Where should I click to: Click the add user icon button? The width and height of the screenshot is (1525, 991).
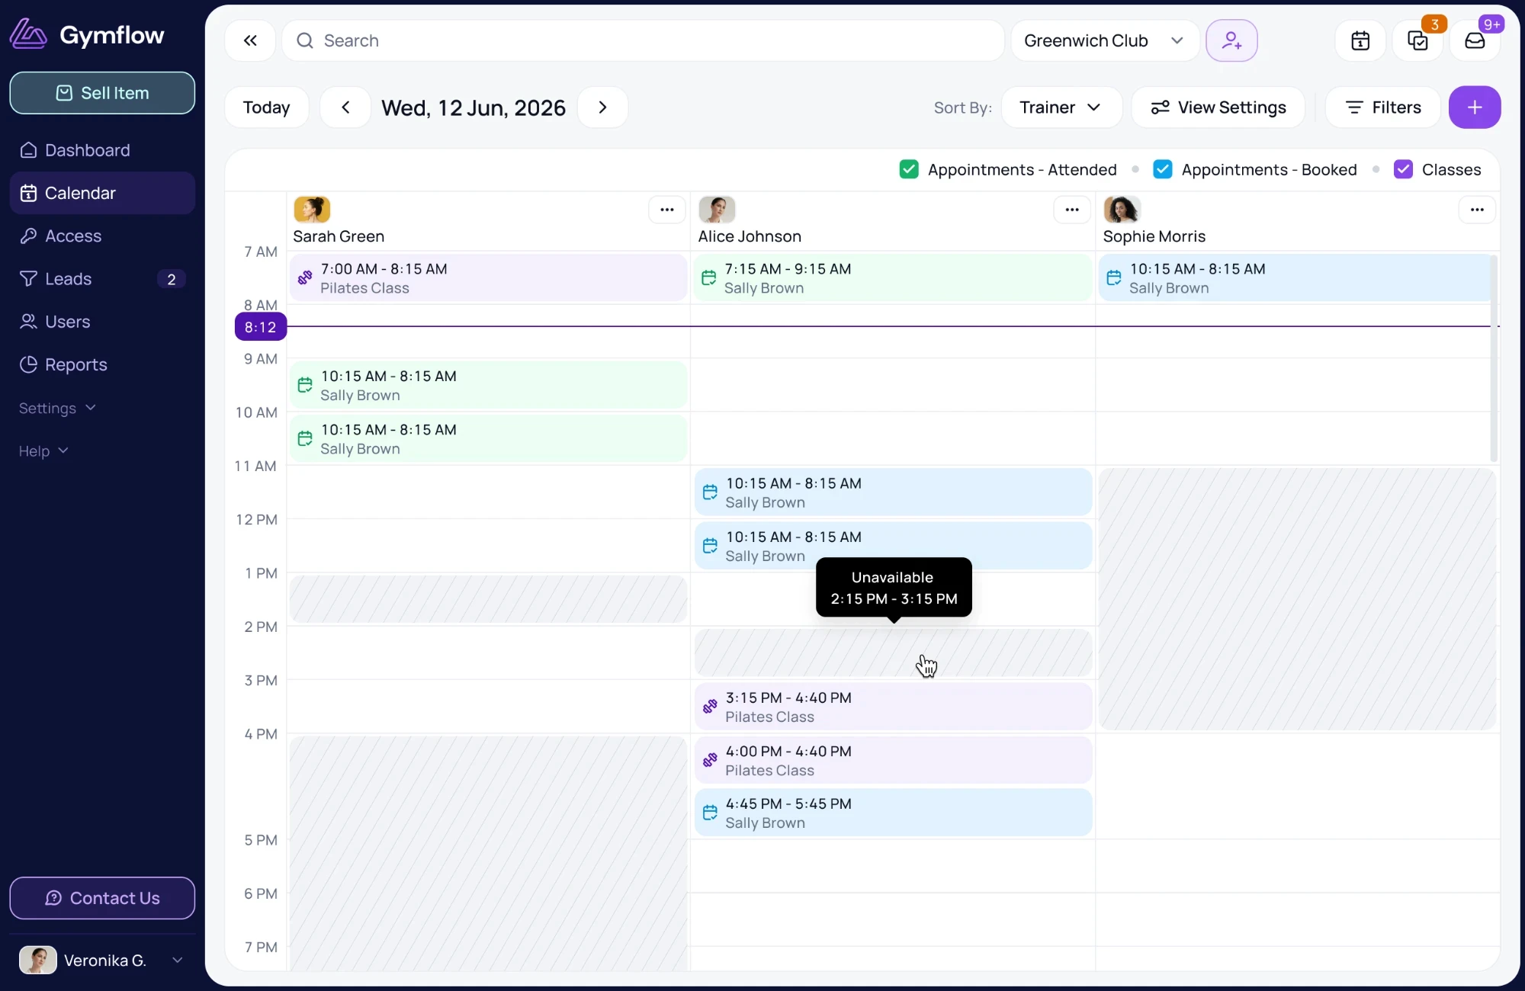[1231, 40]
